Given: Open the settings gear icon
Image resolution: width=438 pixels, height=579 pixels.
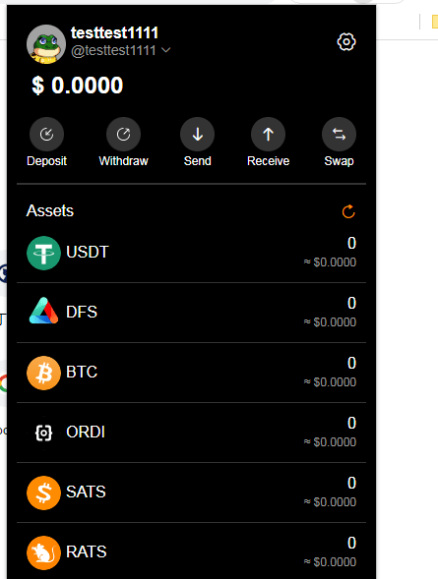Looking at the screenshot, I should pyautogui.click(x=346, y=41).
